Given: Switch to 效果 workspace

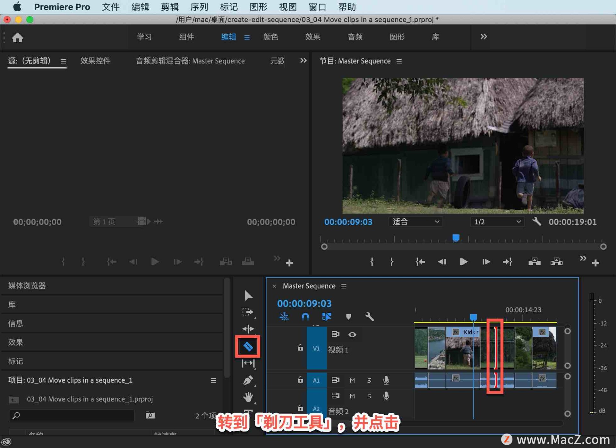Looking at the screenshot, I should (x=313, y=37).
